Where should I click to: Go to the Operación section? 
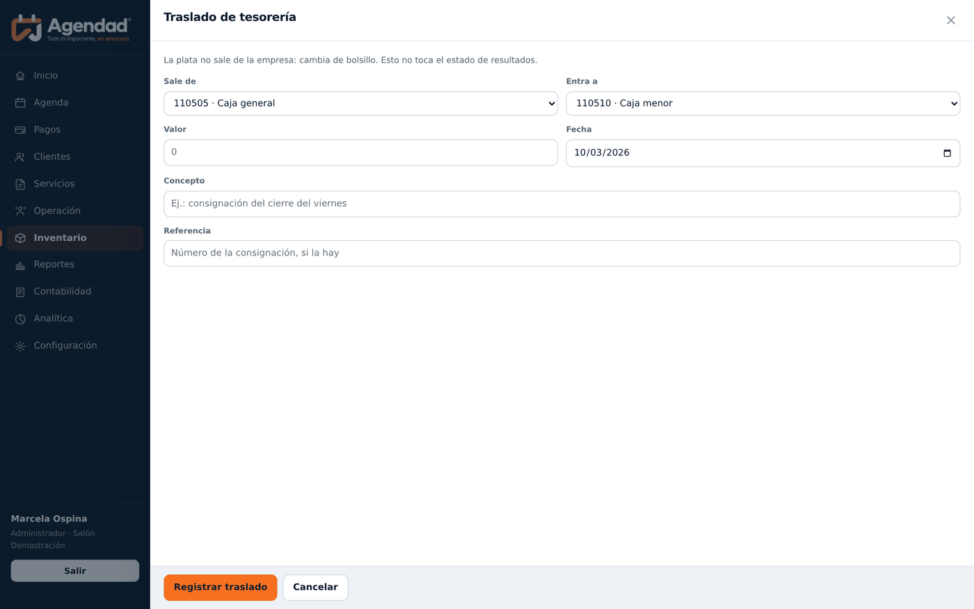tap(75, 211)
